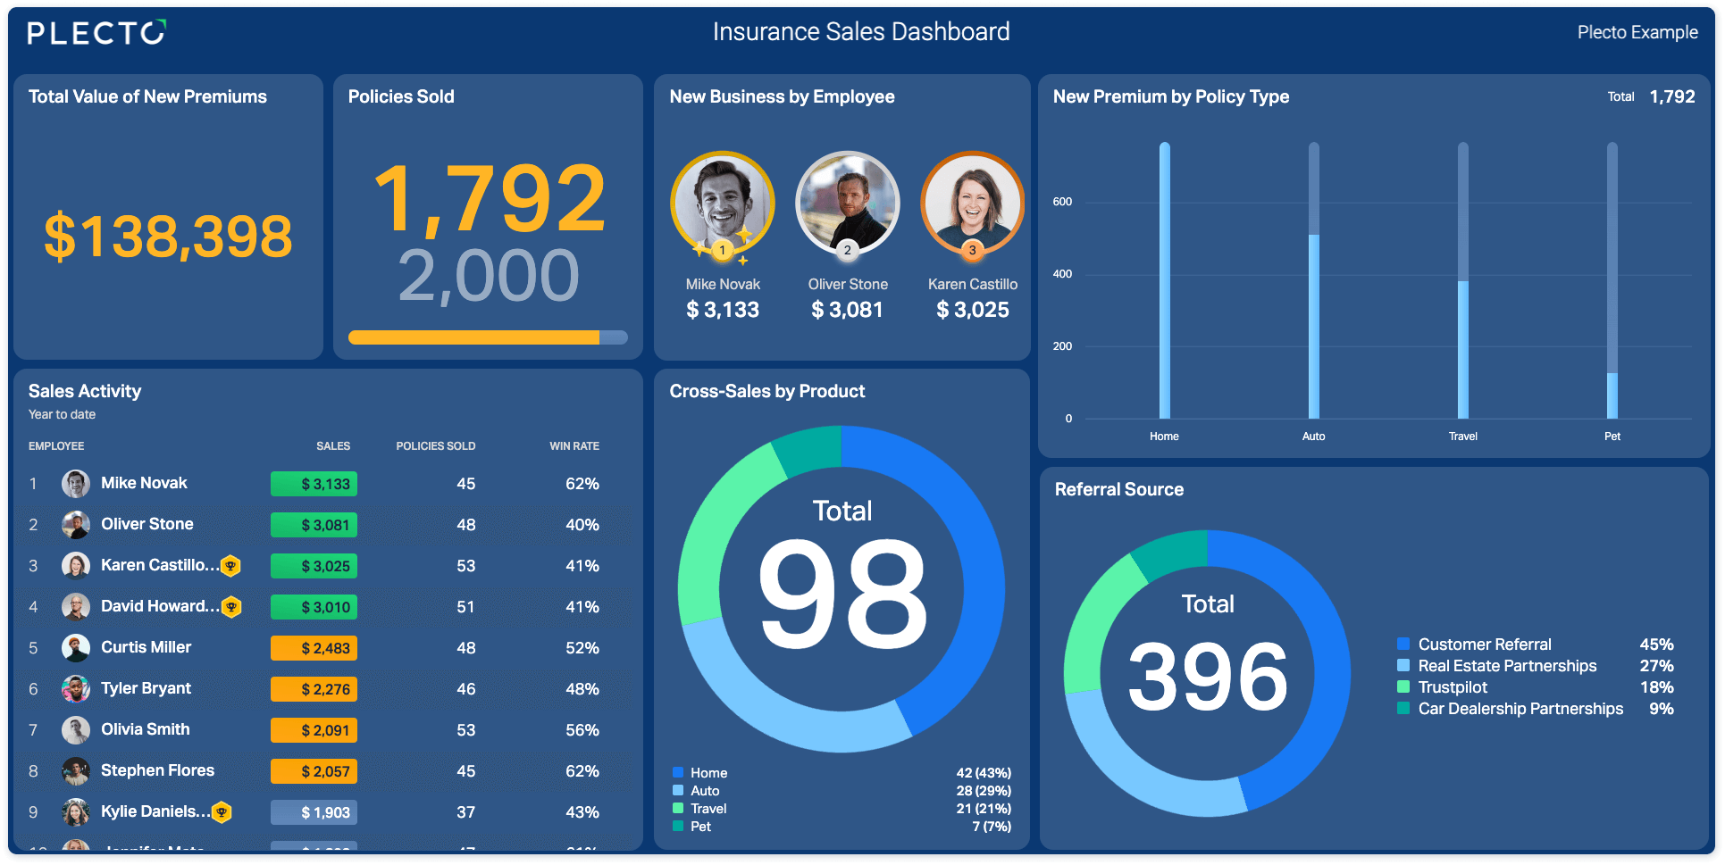Viewport: 1725px width, 865px height.
Task: Click the Policies Sold progress bar
Action: [x=488, y=337]
